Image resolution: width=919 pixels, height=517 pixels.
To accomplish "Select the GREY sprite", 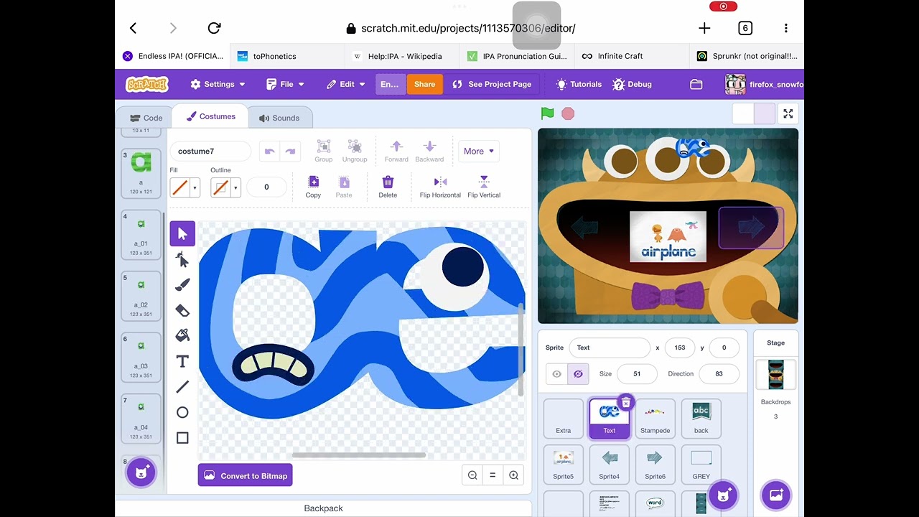I will [x=701, y=465].
